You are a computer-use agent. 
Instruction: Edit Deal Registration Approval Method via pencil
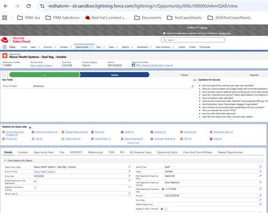[x=260, y=182]
